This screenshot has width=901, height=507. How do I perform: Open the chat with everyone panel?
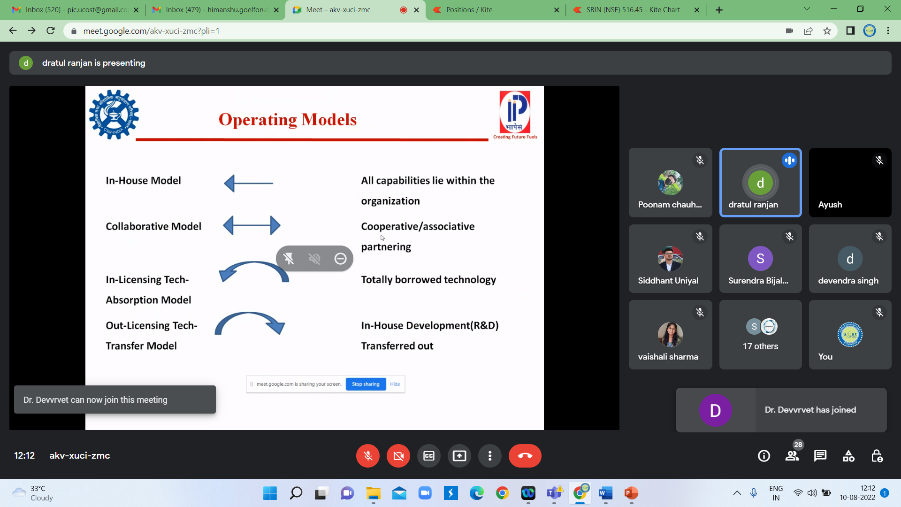(x=820, y=456)
